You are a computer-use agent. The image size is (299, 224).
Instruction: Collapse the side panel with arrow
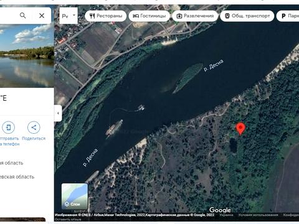[x=58, y=113]
